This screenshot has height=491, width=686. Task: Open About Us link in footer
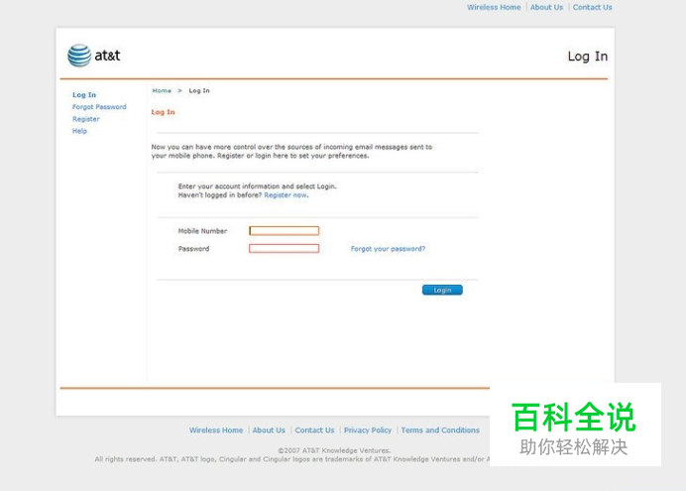269,430
